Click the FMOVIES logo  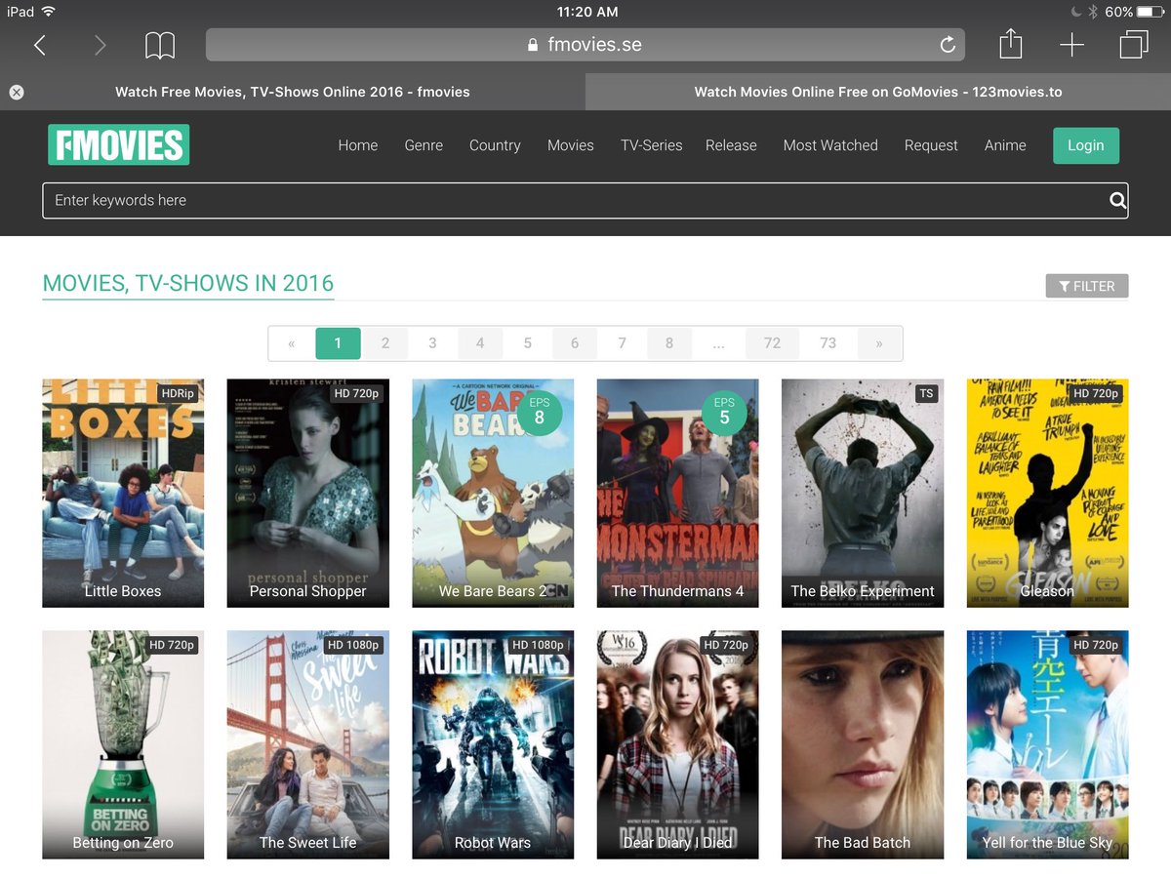(118, 145)
